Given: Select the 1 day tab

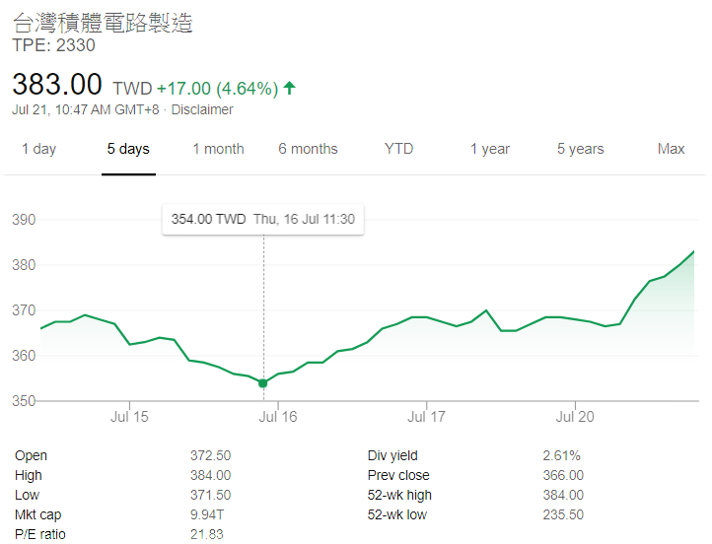Looking at the screenshot, I should (x=39, y=149).
